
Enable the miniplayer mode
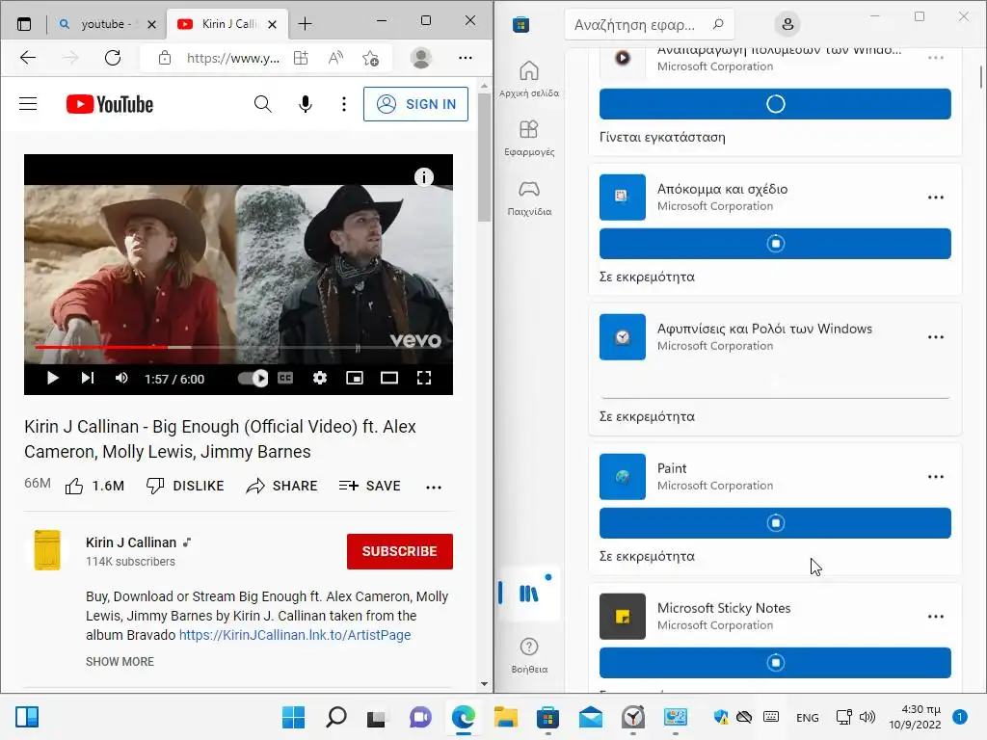coord(355,378)
